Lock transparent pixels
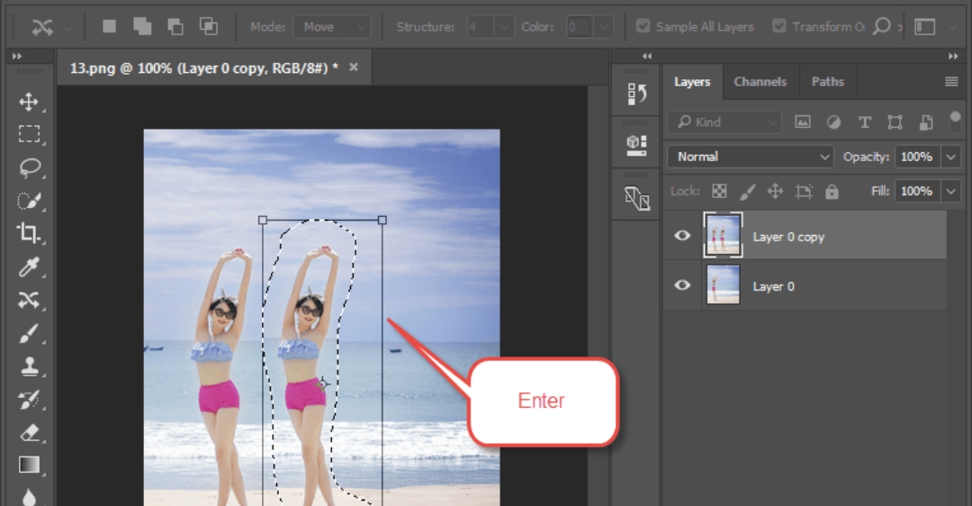Viewport: 972px width, 506px height. (719, 191)
